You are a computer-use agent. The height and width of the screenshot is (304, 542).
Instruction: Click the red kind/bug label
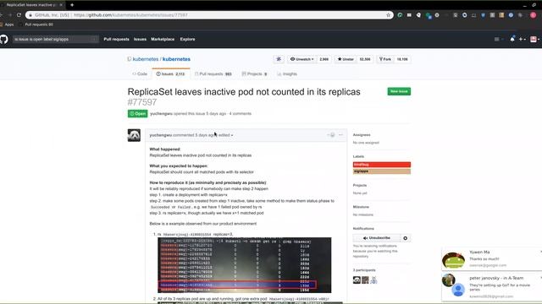[382, 165]
